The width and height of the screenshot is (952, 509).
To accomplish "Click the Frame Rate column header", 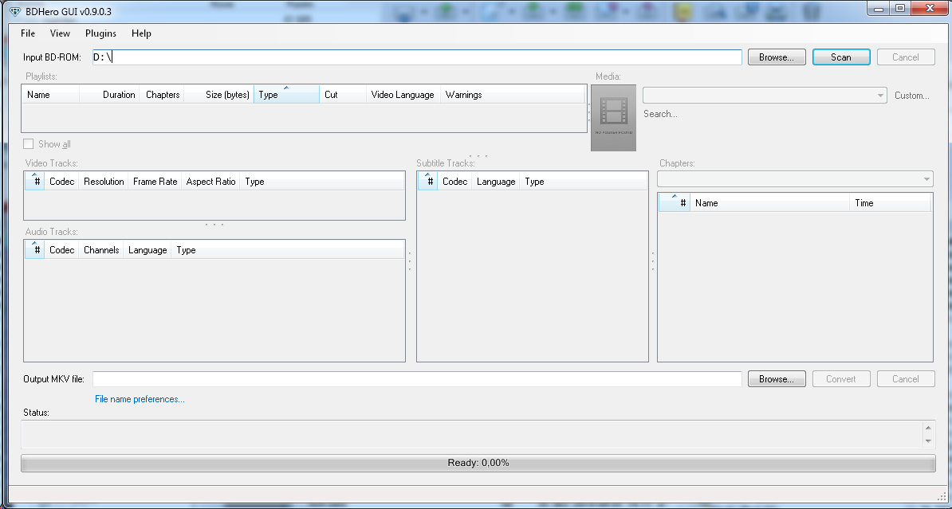I will pyautogui.click(x=155, y=182).
